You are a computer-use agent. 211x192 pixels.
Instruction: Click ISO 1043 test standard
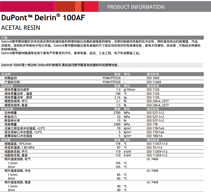coord(153,78)
